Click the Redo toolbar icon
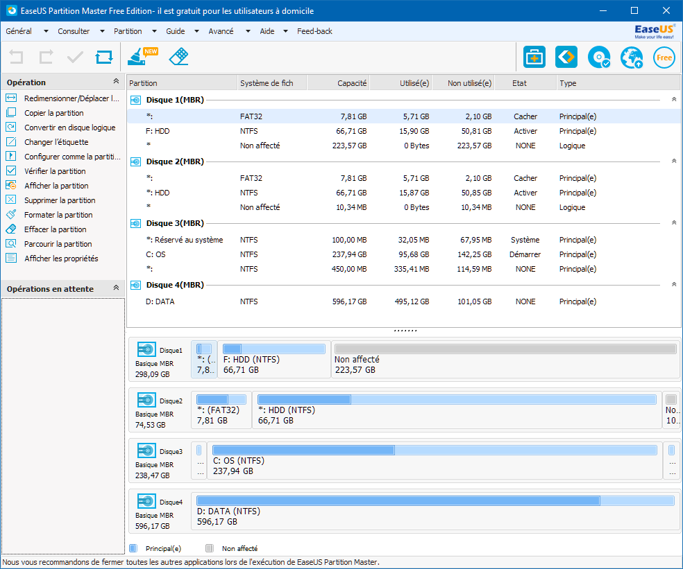 coord(46,57)
